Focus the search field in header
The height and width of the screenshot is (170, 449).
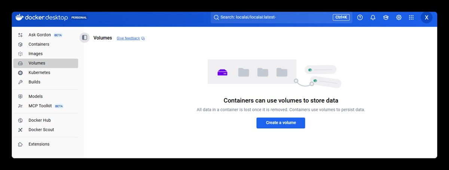click(x=281, y=17)
